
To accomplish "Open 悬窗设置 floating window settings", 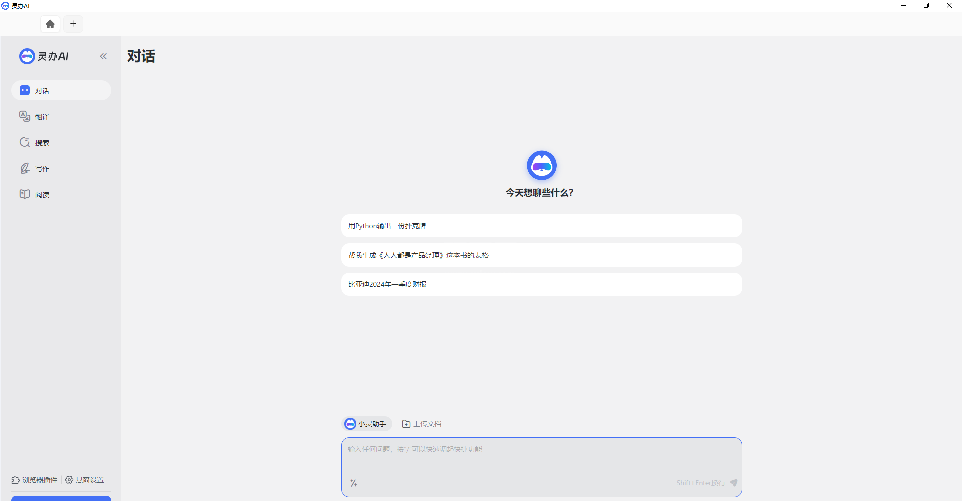I will 85,480.
